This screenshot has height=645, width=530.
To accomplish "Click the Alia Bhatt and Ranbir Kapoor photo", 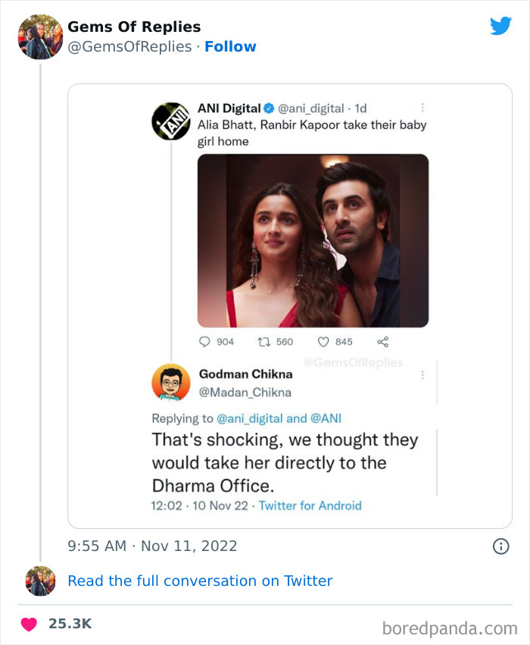I will (313, 240).
